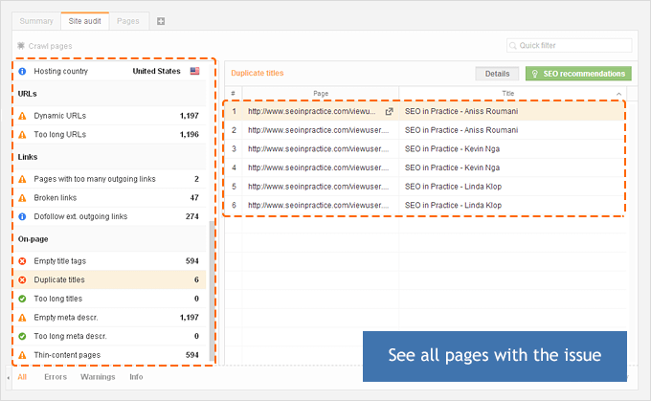Image resolution: width=651 pixels, height=401 pixels.
Task: Open SEO recommendations
Action: click(577, 73)
